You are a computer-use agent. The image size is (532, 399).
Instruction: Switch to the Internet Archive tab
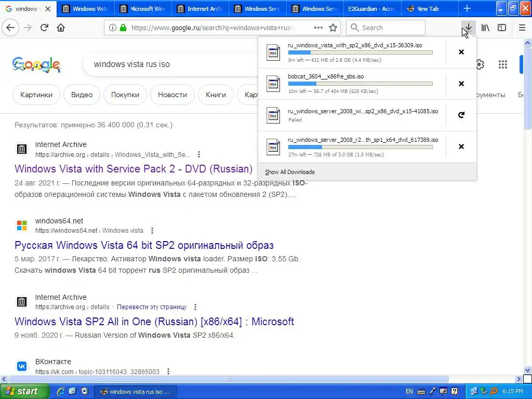pos(201,9)
